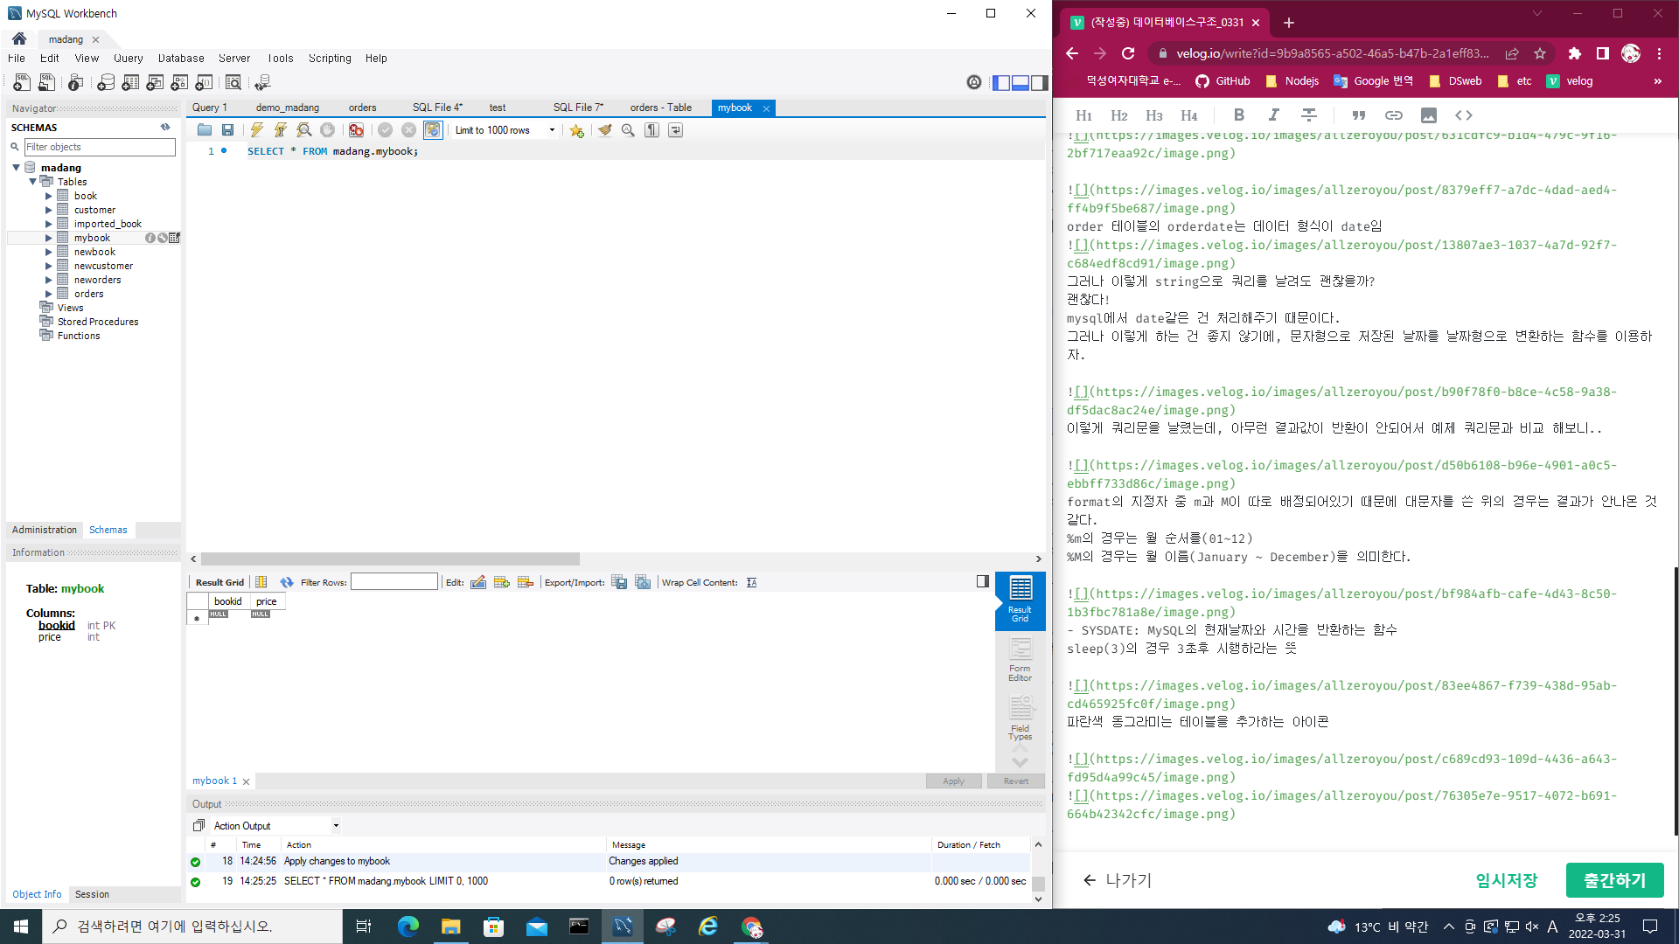The height and width of the screenshot is (944, 1679).
Task: Click the explain query magnifier-lightning icon
Action: click(303, 130)
